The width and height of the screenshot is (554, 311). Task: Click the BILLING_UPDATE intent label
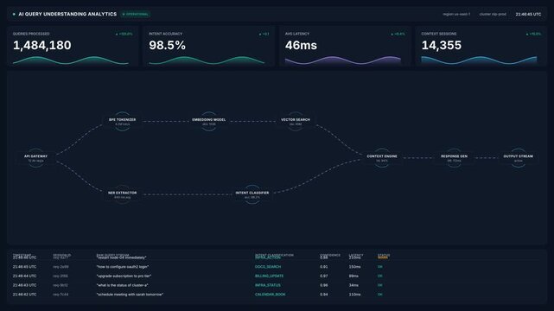(270, 276)
